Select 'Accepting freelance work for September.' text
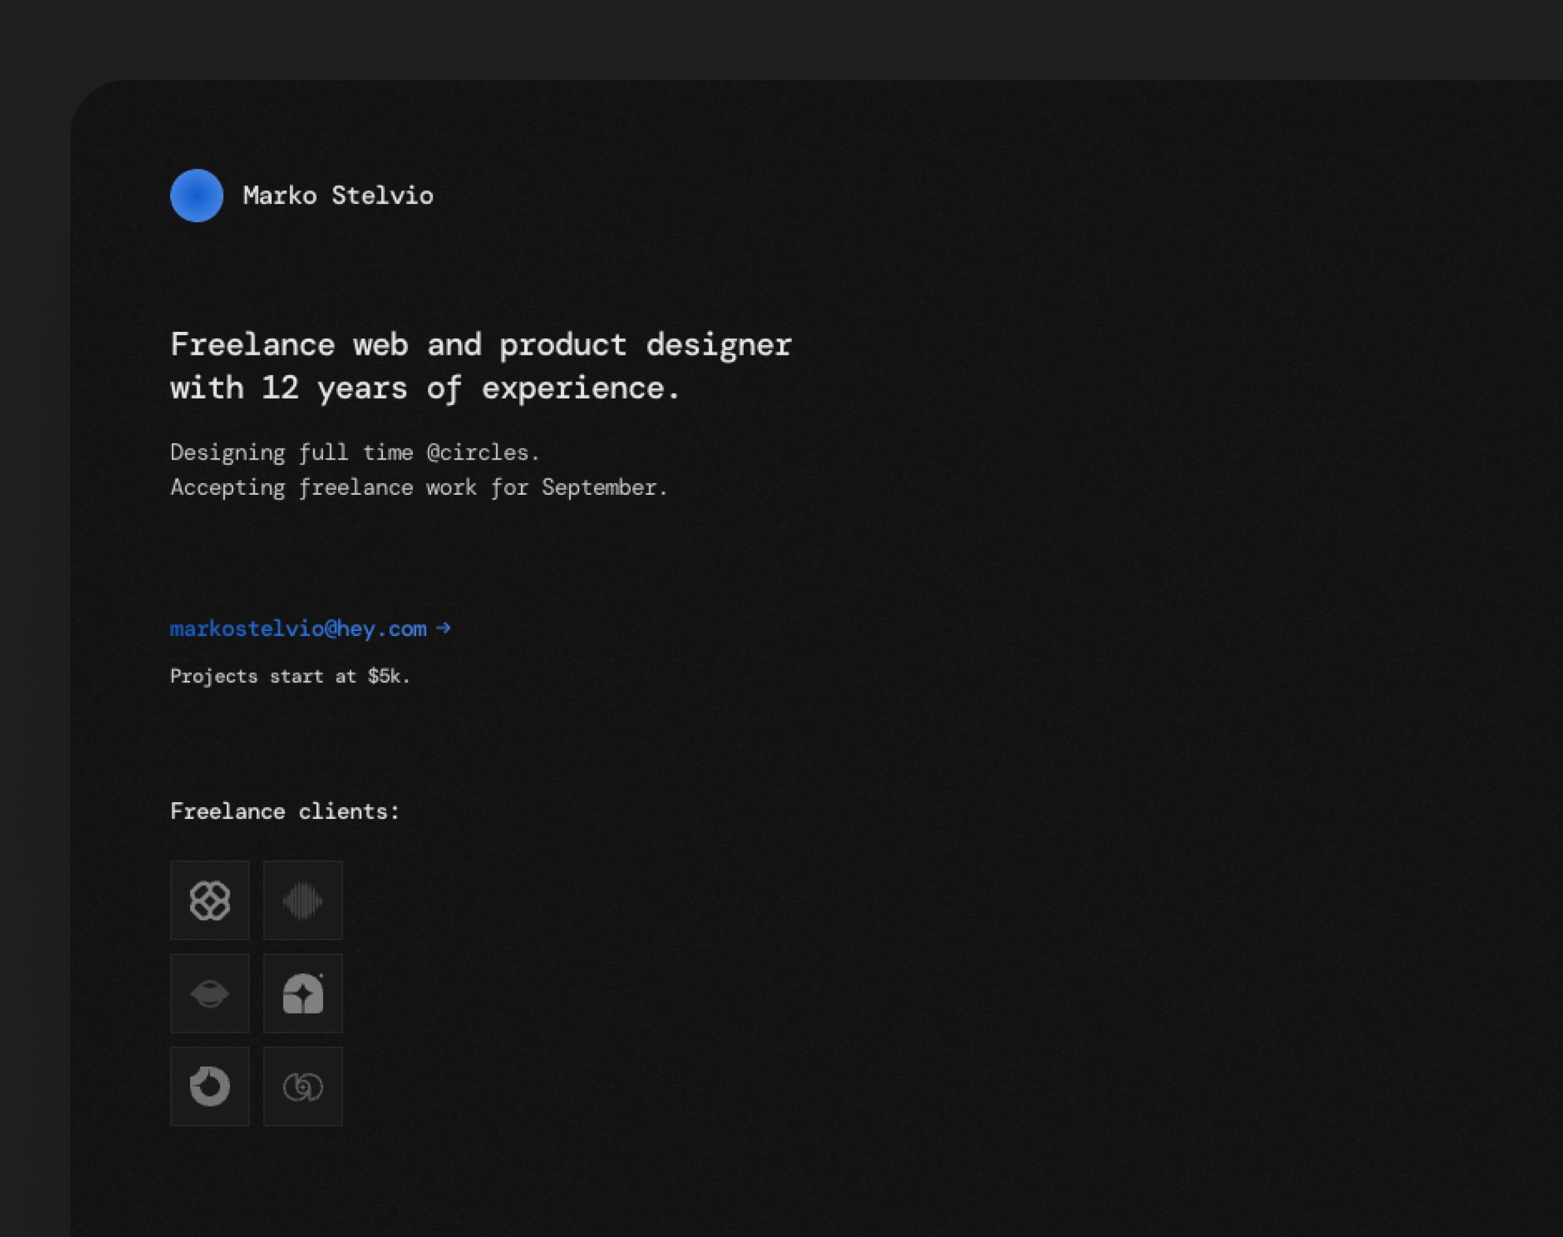The height and width of the screenshot is (1237, 1563). coord(419,488)
